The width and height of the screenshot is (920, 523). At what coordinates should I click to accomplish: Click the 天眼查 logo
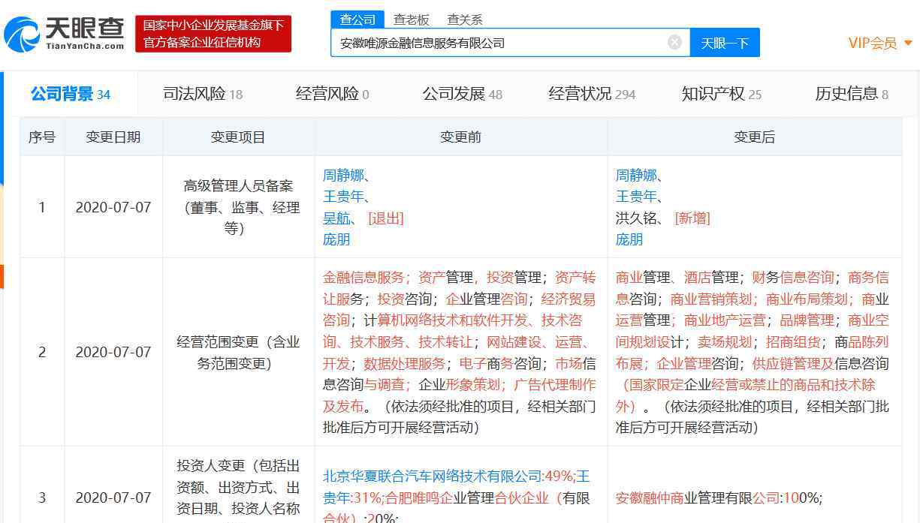pyautogui.click(x=64, y=34)
